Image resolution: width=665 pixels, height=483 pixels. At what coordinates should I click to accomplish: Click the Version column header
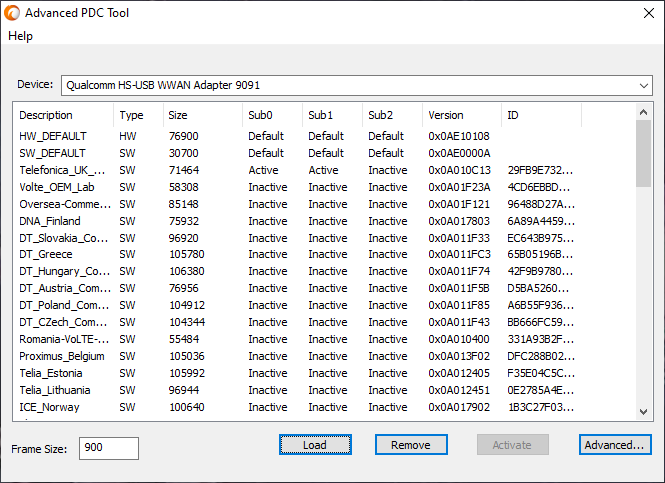coord(446,115)
